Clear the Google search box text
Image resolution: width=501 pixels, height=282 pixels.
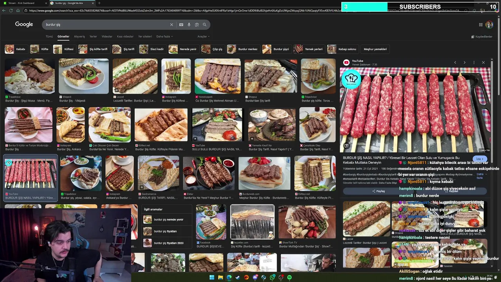171,25
